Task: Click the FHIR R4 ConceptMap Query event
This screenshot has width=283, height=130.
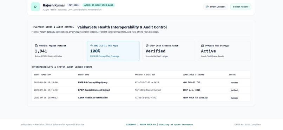Action: (93, 82)
